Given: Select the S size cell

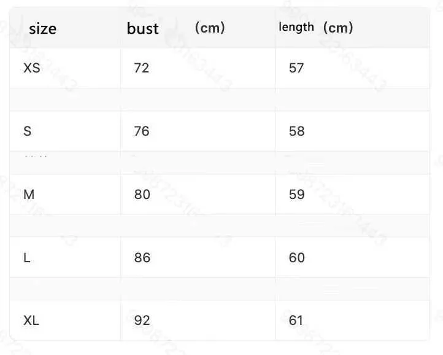Looking at the screenshot, I should (x=28, y=131).
